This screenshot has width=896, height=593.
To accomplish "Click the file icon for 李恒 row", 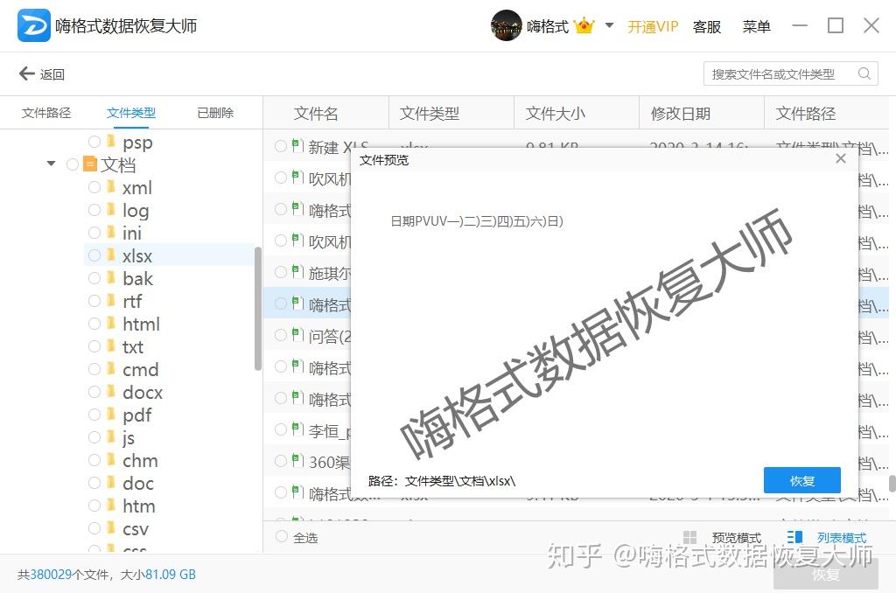I will [x=297, y=429].
